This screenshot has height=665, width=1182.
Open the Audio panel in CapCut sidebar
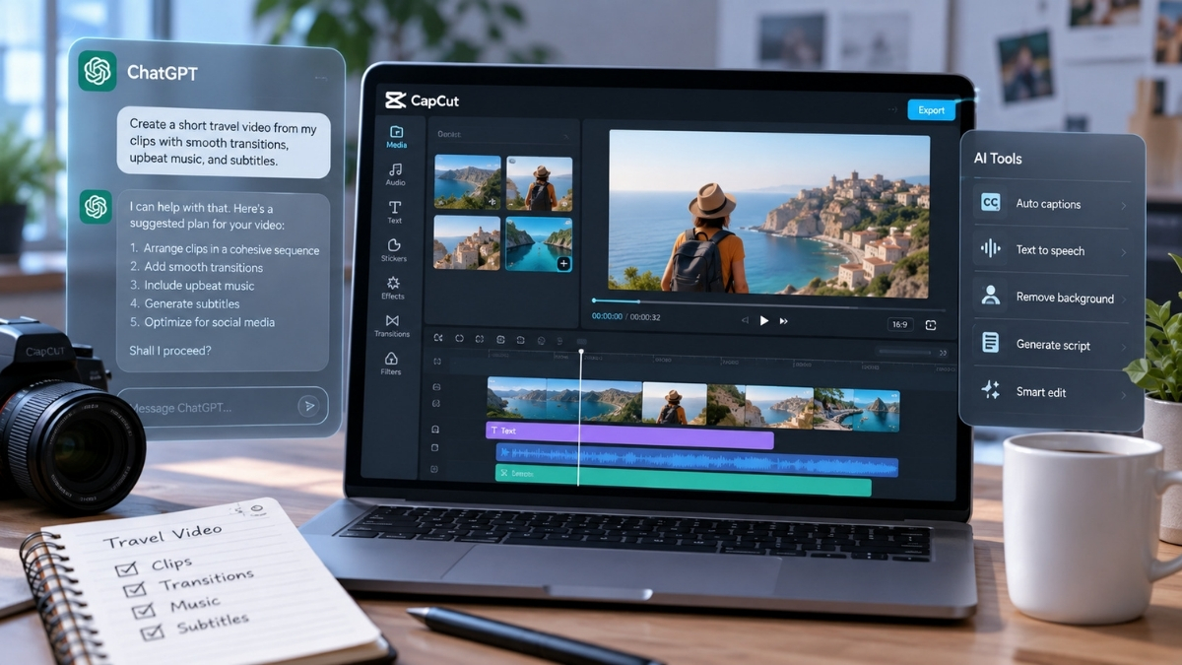click(395, 174)
